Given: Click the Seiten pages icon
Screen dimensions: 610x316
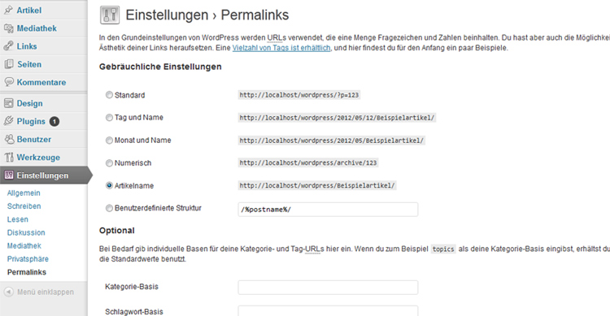Looking at the screenshot, I should click(x=8, y=64).
